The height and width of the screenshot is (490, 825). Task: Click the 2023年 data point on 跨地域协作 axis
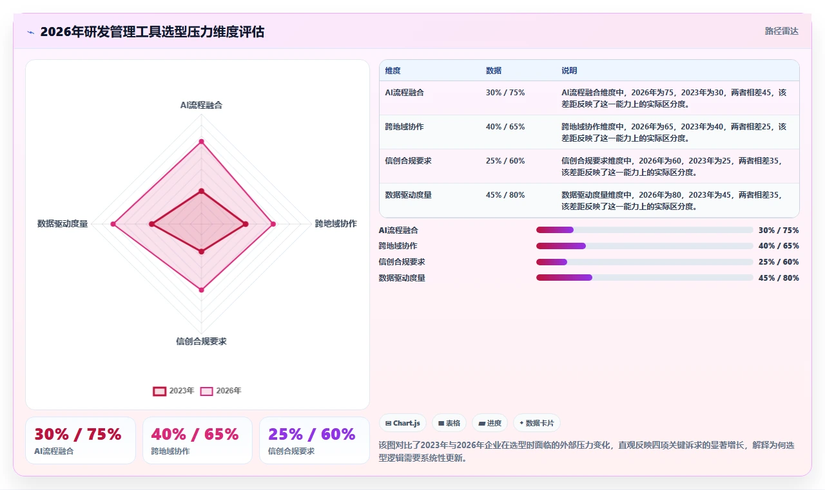(x=246, y=224)
